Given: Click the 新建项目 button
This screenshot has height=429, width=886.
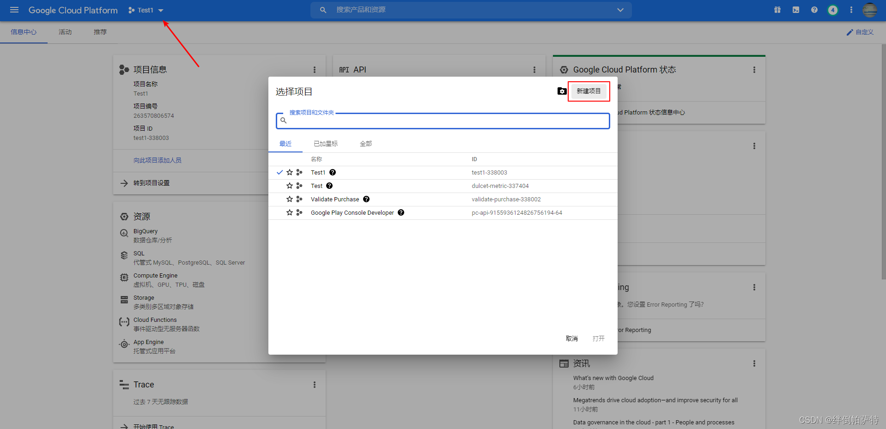Looking at the screenshot, I should (x=589, y=91).
